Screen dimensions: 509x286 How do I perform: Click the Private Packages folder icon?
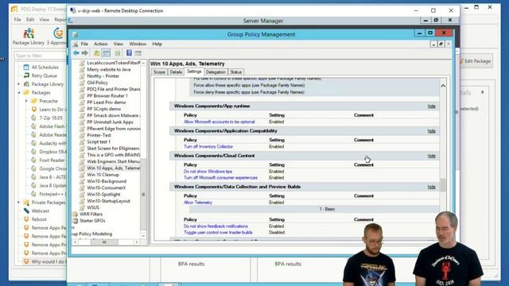pyautogui.click(x=26, y=203)
